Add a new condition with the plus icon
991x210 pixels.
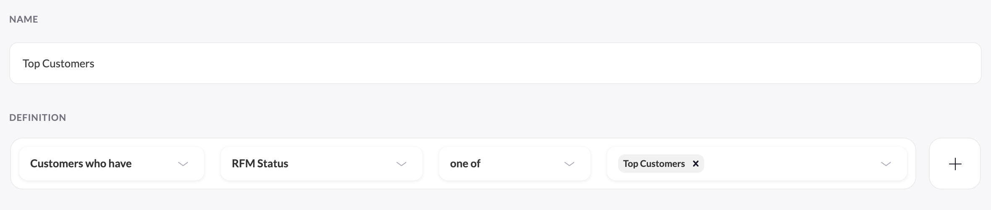955,164
